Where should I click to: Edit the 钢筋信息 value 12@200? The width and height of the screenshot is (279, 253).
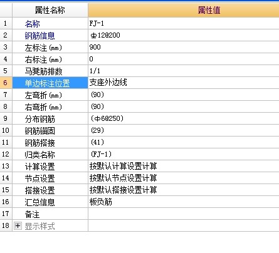coord(105,35)
